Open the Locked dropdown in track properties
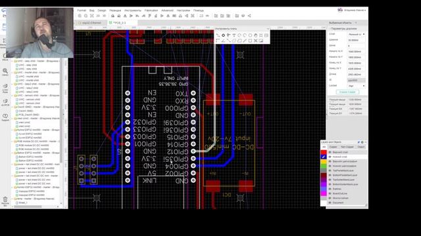This screenshot has height=236, width=421. [x=357, y=86]
